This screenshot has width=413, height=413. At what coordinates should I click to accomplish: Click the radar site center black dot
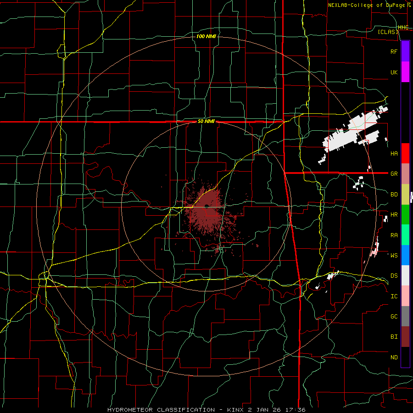[x=206, y=206]
